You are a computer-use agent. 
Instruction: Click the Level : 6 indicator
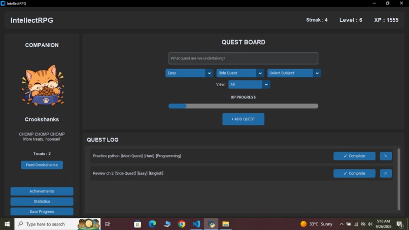[351, 20]
